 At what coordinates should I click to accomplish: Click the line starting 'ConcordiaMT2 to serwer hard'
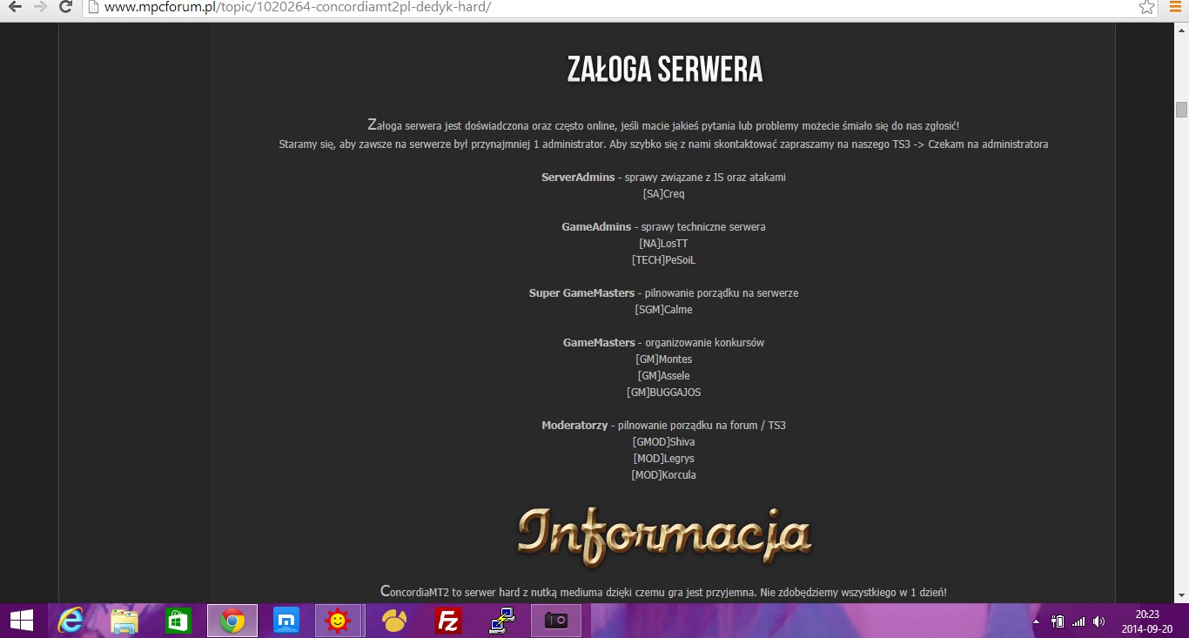(663, 592)
